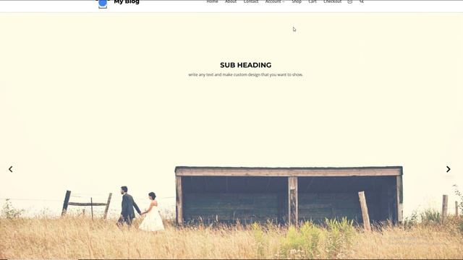Open the About menu item
The image size is (463, 260).
coord(231,1)
